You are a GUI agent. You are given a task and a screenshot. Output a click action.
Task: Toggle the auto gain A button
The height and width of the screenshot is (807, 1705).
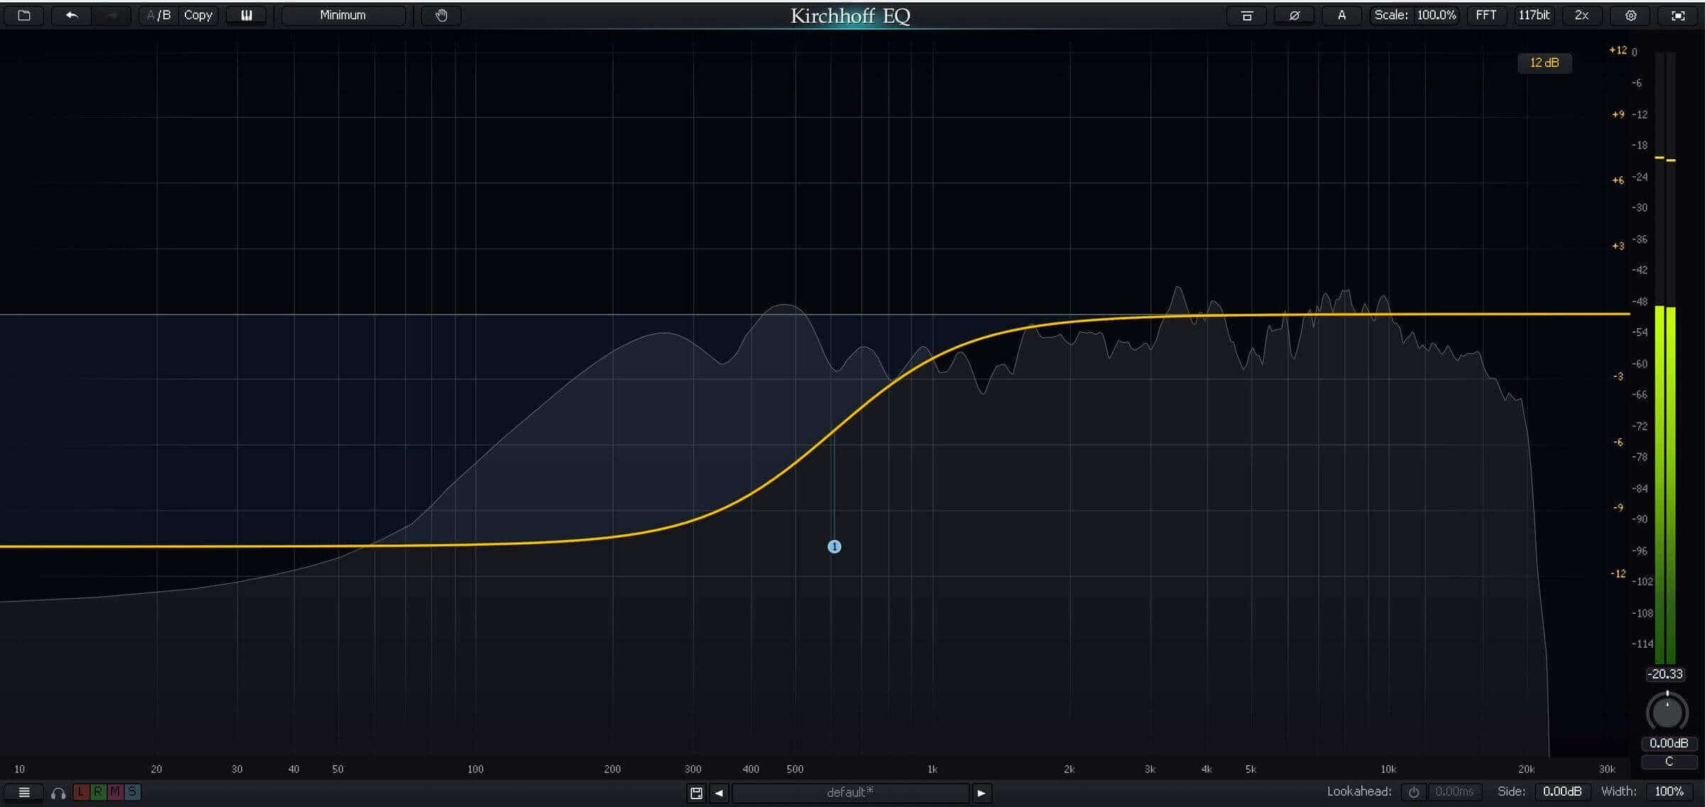[1341, 16]
